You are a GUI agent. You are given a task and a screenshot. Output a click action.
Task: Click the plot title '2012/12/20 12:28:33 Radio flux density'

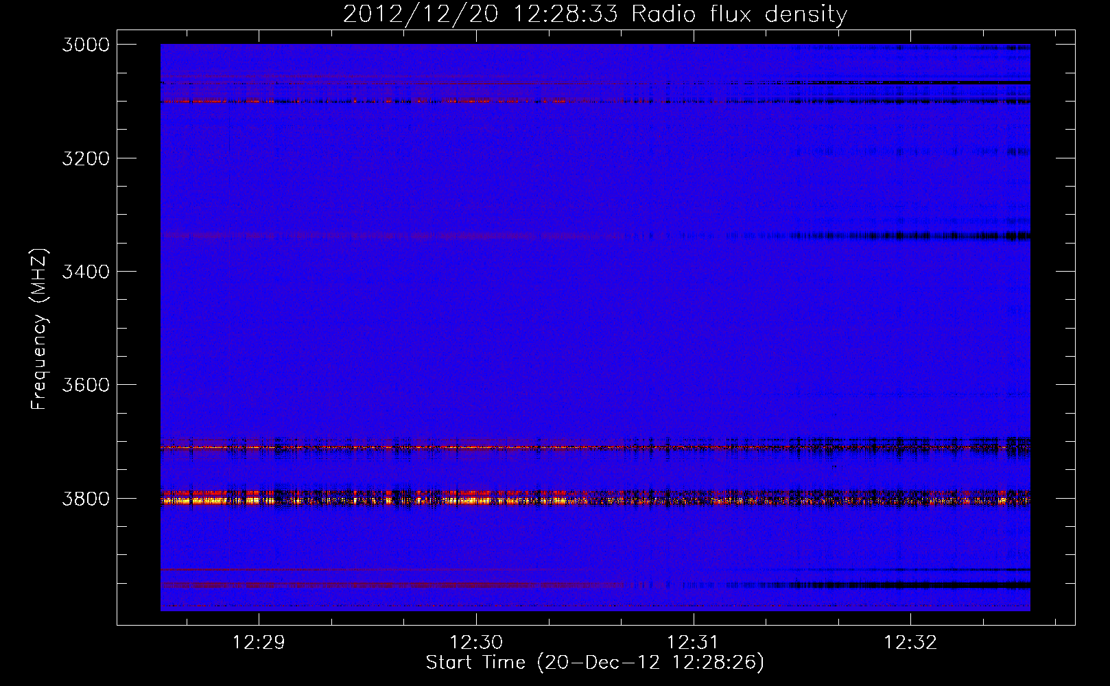coord(595,14)
